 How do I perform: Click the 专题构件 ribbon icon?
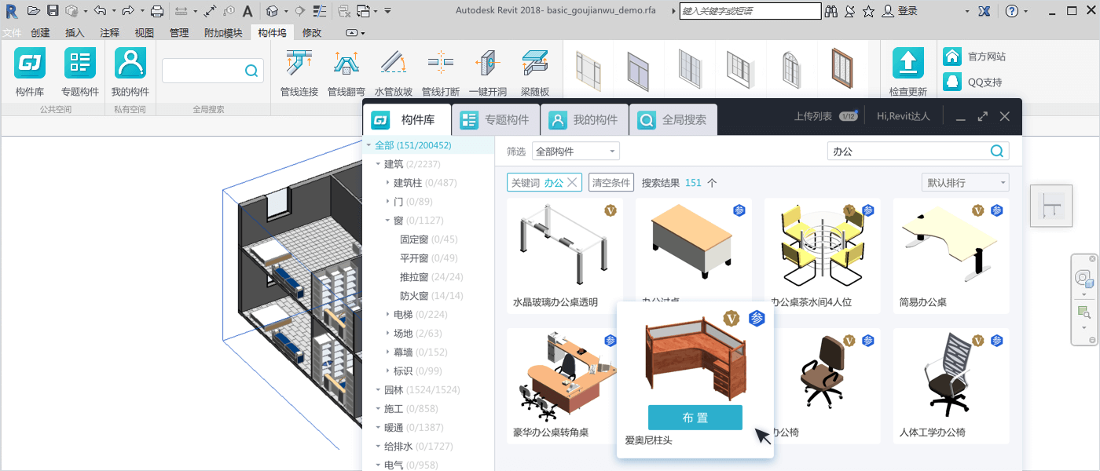click(80, 63)
